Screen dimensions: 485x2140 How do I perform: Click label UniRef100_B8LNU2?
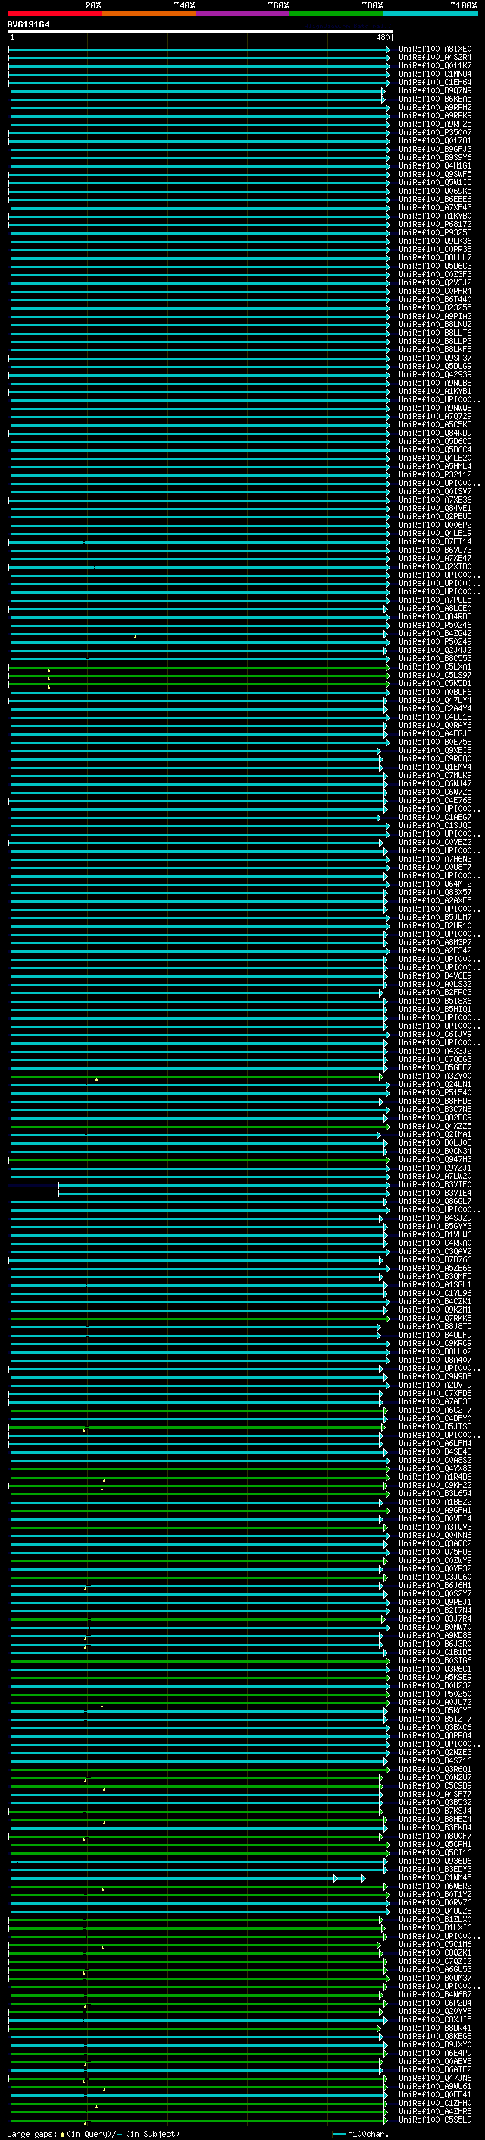434,325
